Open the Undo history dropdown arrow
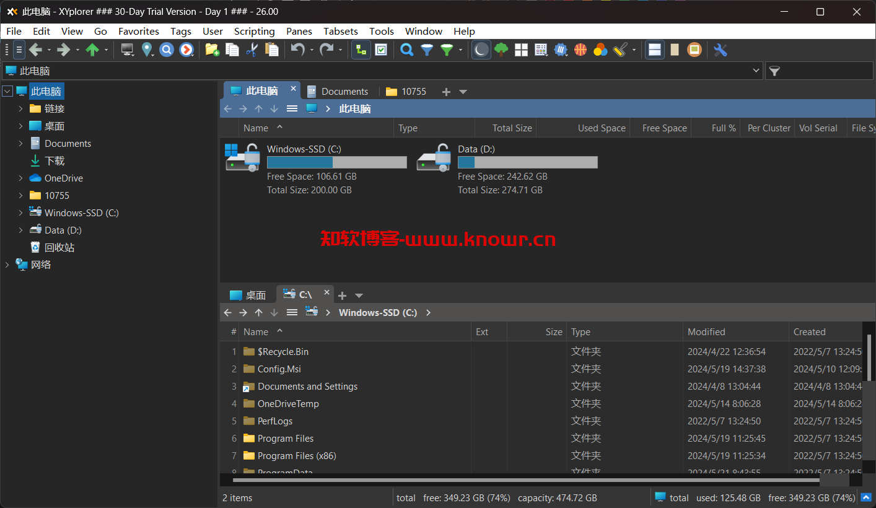The height and width of the screenshot is (508, 876). pos(312,50)
